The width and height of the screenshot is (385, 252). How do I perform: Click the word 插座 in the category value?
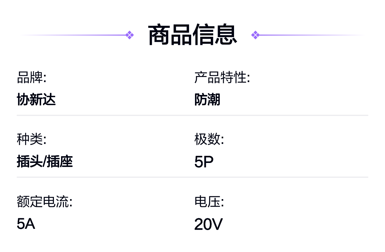pyautogui.click(x=60, y=162)
